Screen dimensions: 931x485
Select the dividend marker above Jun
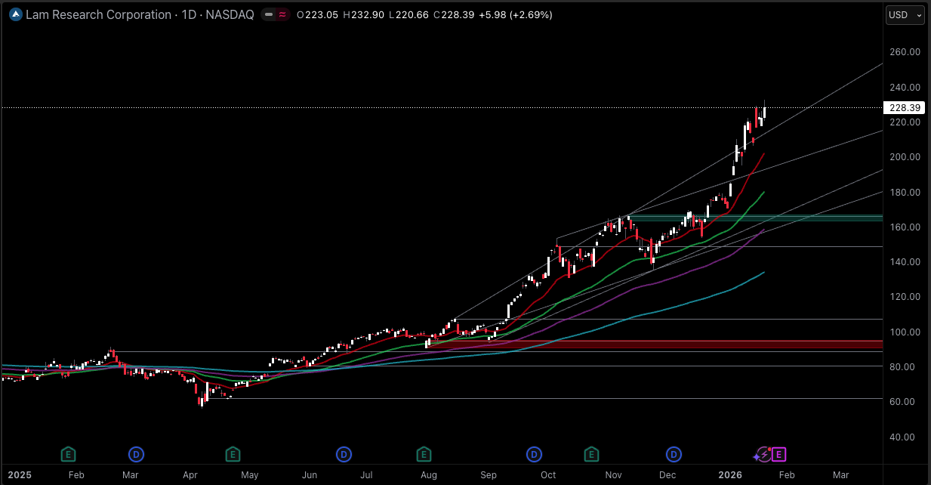tap(344, 454)
